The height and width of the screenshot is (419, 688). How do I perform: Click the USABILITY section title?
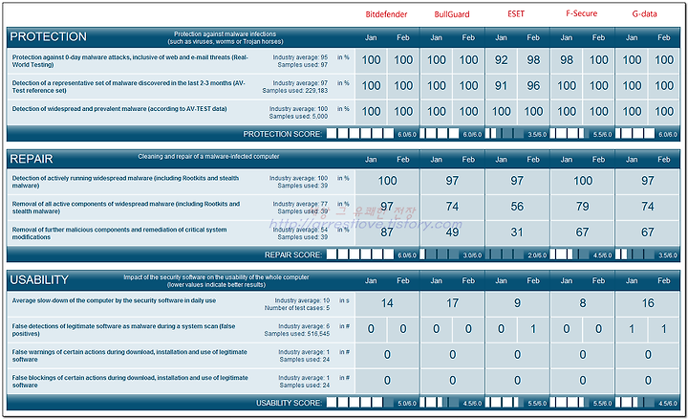click(x=39, y=279)
